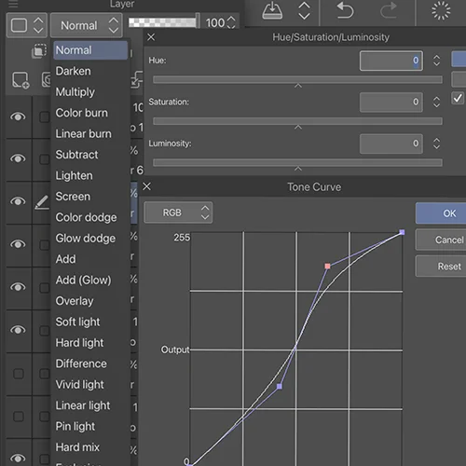Viewport: 466px width, 466px height.
Task: Select the Overlay blending mode
Action: coord(90,301)
